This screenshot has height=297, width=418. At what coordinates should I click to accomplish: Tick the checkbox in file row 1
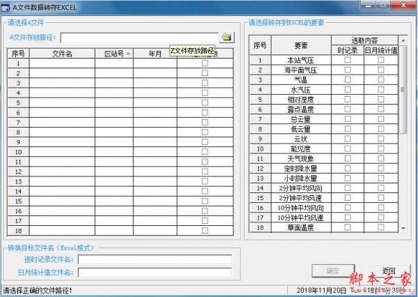point(205,63)
